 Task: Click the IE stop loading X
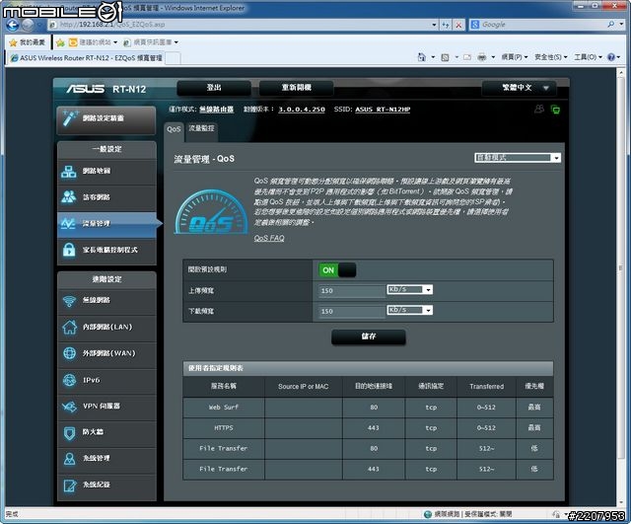tap(458, 25)
